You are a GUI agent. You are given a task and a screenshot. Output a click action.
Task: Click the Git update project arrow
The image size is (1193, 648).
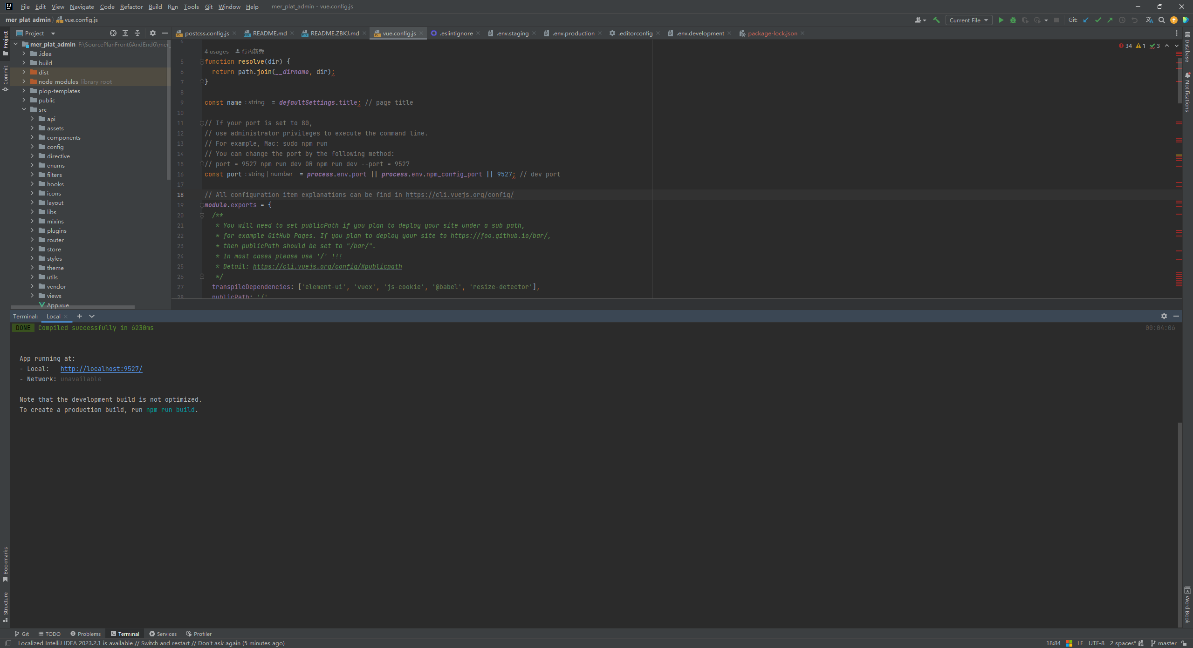1086,20
